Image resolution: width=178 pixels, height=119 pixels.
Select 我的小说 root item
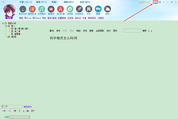[12, 23]
